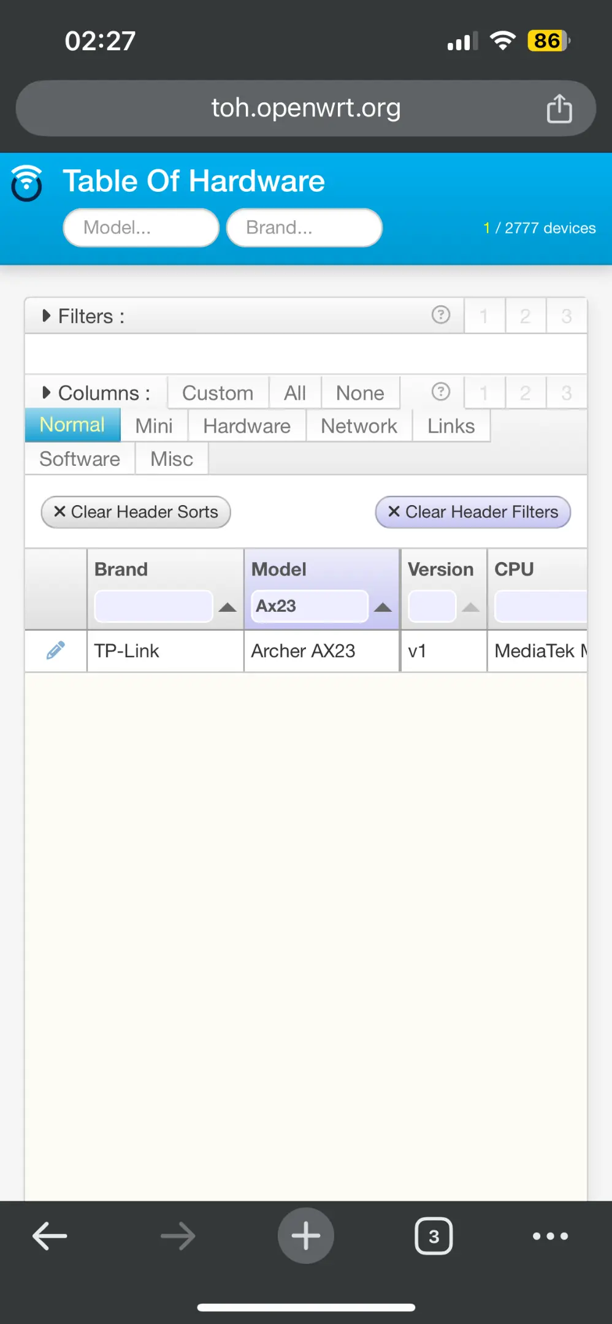Sort by Model using its arrow
The image size is (612, 1324).
coord(383,607)
